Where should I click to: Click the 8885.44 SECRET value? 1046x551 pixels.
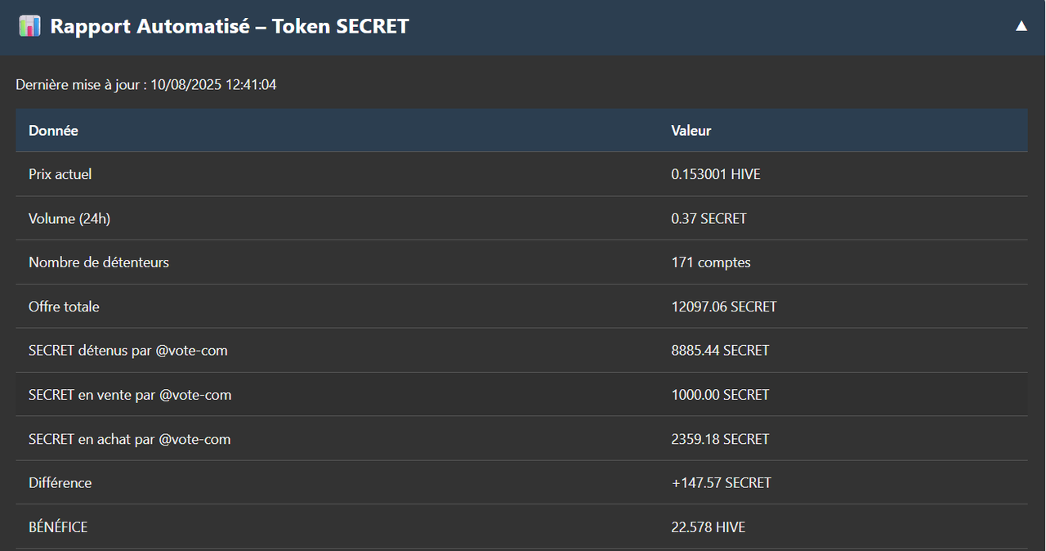[720, 351]
